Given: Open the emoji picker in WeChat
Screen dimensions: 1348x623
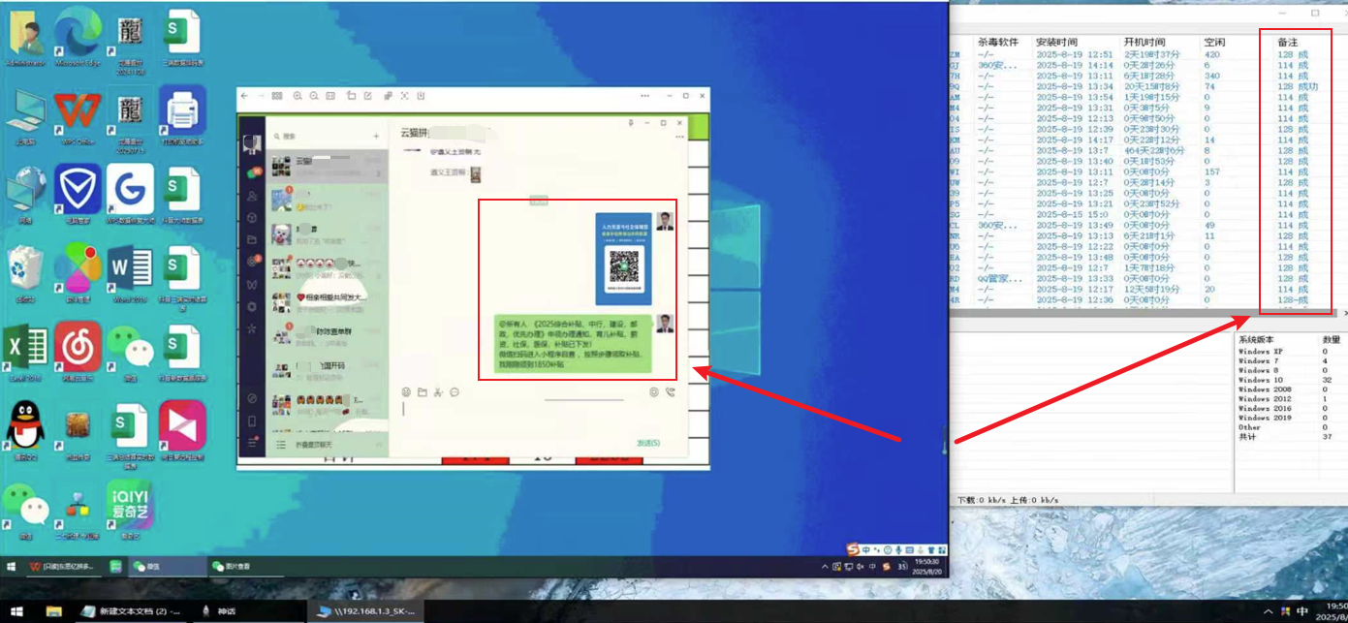Looking at the screenshot, I should click(x=406, y=392).
